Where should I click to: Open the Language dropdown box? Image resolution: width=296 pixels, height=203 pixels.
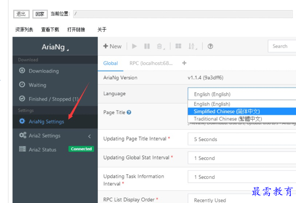coord(242,94)
